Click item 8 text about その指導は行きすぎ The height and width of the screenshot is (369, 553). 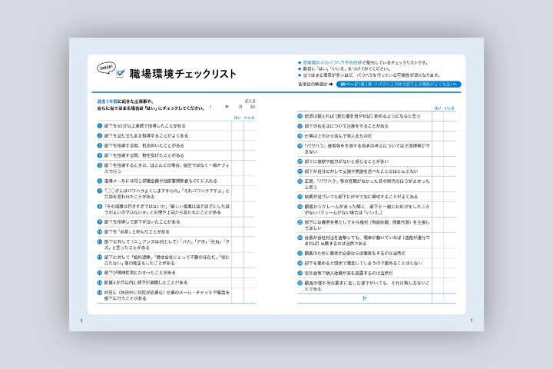pos(167,209)
